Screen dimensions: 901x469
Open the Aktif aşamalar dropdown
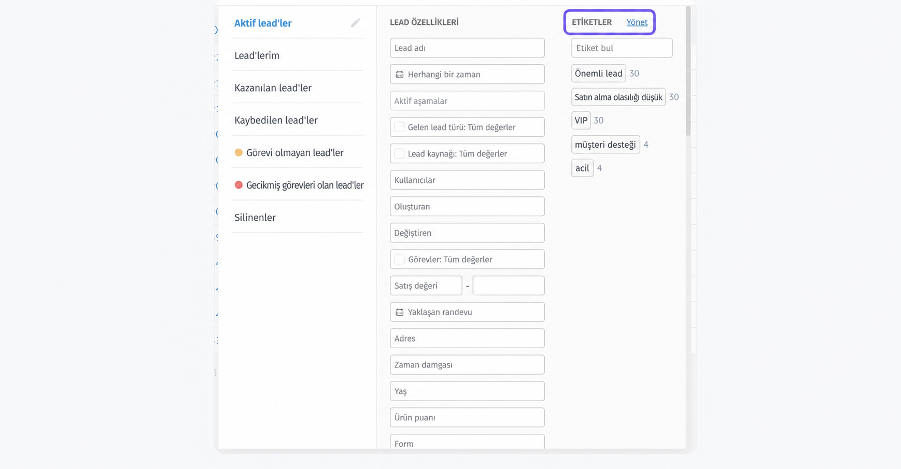tap(467, 101)
